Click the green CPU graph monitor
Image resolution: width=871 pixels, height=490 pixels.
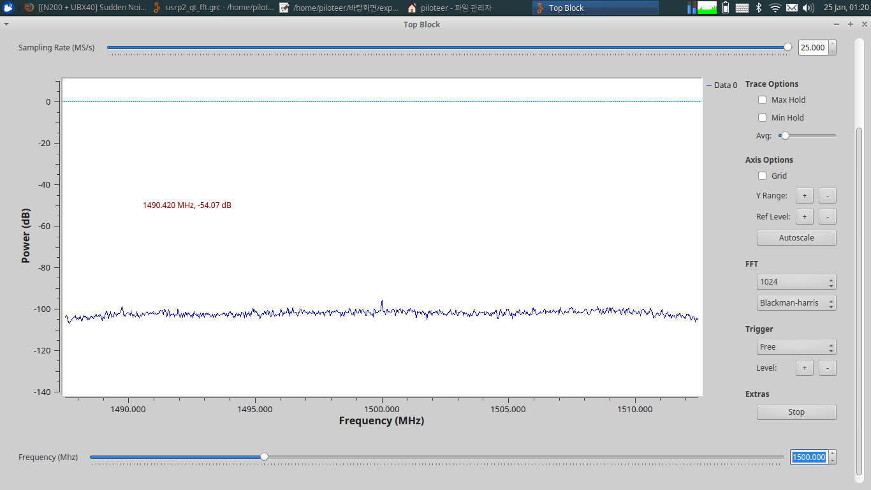pos(707,8)
